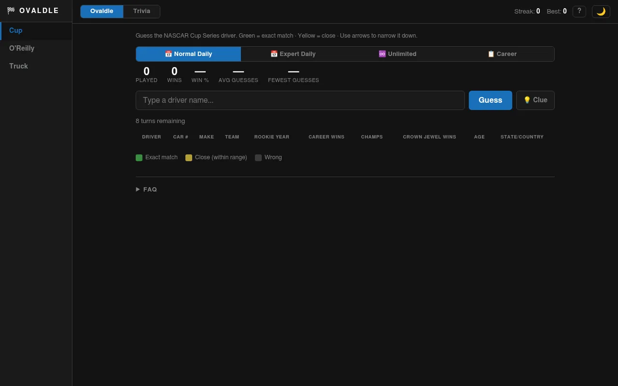The image size is (618, 386).
Task: Click the CHAMPS column header
Action: (x=372, y=137)
